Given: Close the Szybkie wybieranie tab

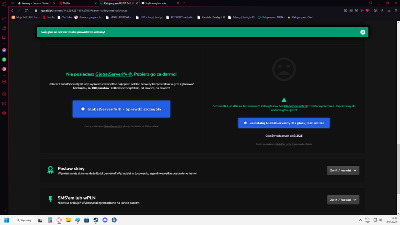Looking at the screenshot, I should (178, 3).
